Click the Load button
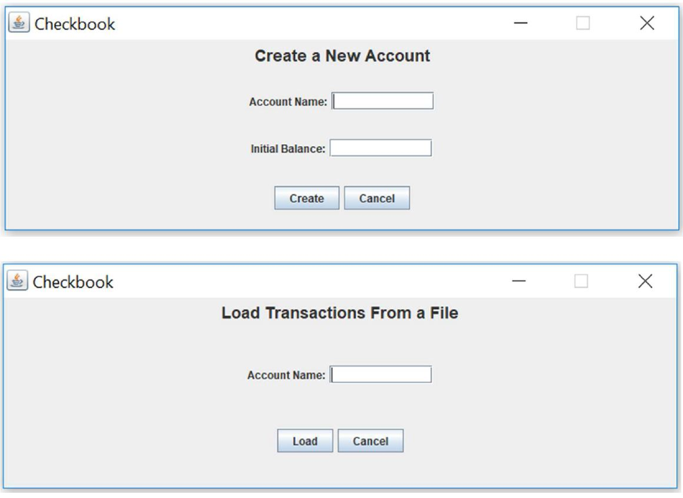The image size is (683, 498). [305, 441]
